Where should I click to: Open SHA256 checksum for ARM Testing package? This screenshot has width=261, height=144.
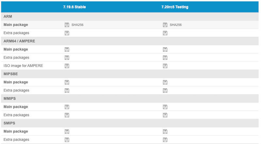[x=176, y=25]
